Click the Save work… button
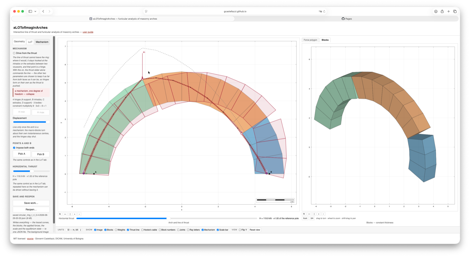Screen dimensions: 470x257 (31, 203)
